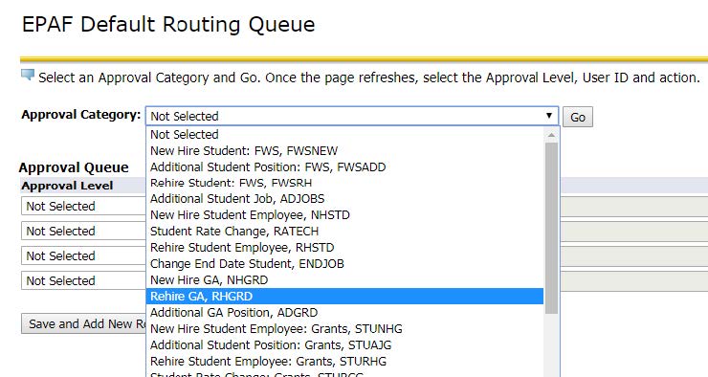This screenshot has height=377, width=708.
Task: Choose New Hire Student: FWS, FWSNEW
Action: coord(345,151)
